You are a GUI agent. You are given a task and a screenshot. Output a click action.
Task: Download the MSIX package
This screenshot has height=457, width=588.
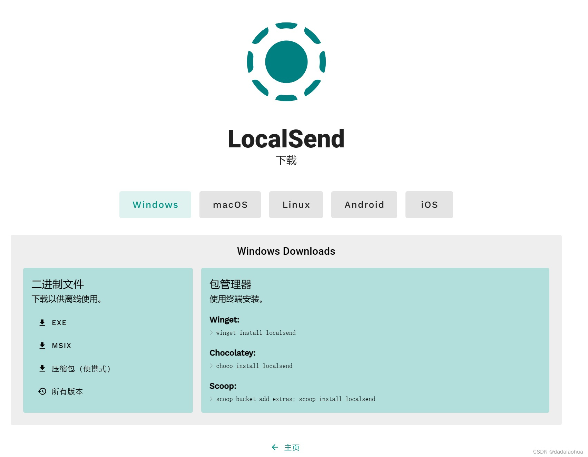point(55,346)
